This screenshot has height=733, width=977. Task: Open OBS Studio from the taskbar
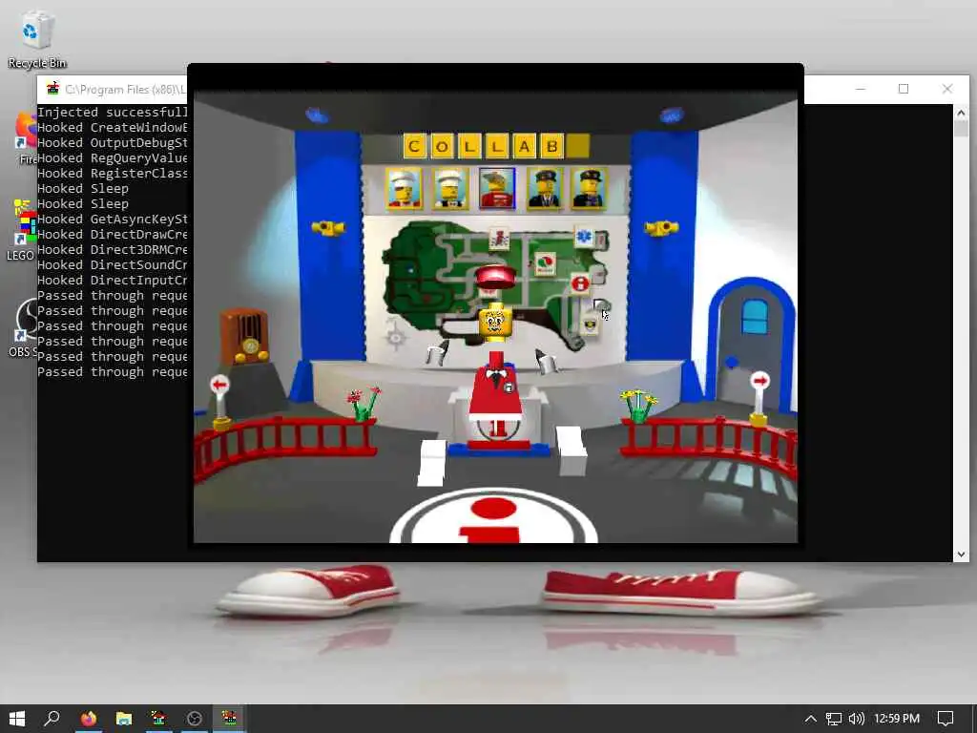(x=195, y=719)
